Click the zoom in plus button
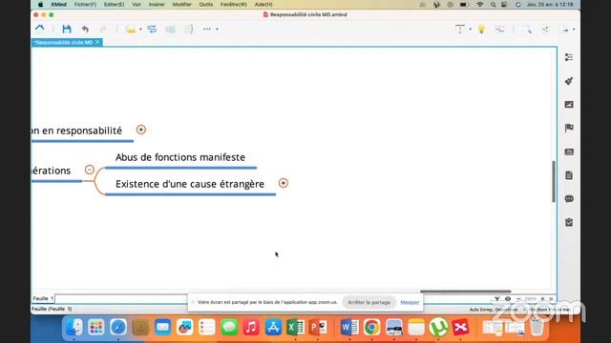Screen dimensions: 611x343 [x=542, y=298]
